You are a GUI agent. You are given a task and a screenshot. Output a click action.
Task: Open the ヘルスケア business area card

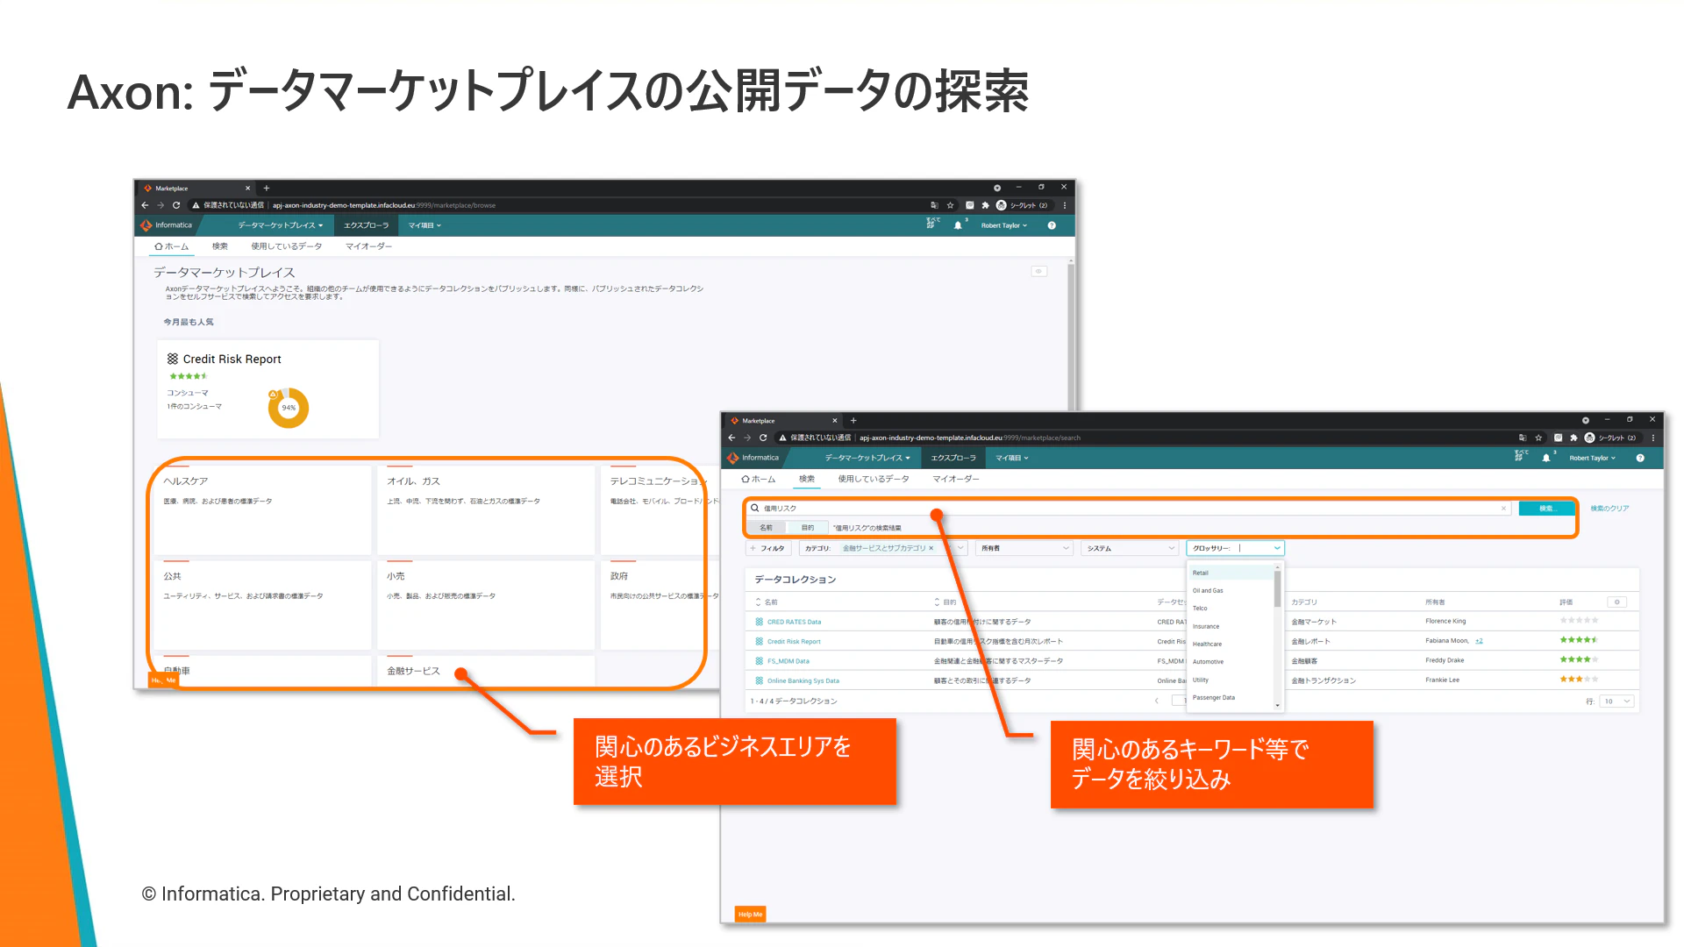[x=262, y=509]
